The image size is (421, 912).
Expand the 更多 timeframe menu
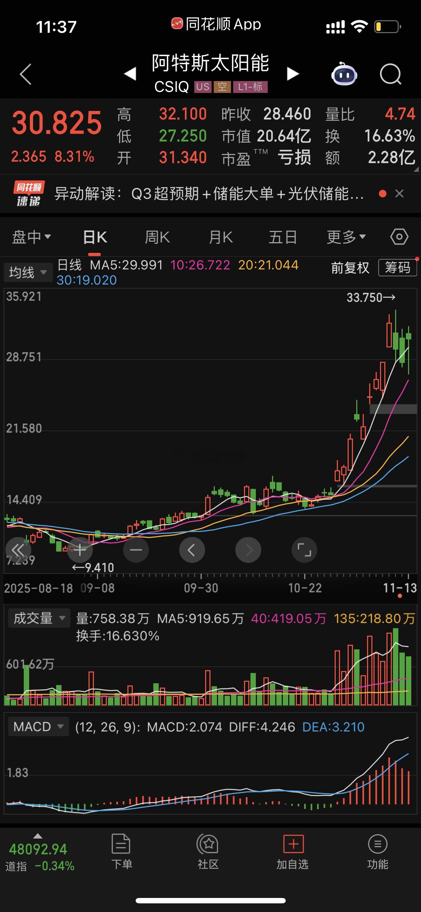346,237
